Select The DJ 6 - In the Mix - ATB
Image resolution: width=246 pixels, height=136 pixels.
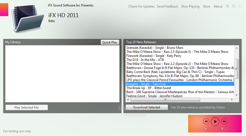pos(180,60)
